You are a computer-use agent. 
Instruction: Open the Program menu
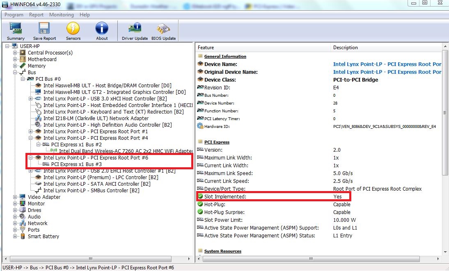[14, 15]
